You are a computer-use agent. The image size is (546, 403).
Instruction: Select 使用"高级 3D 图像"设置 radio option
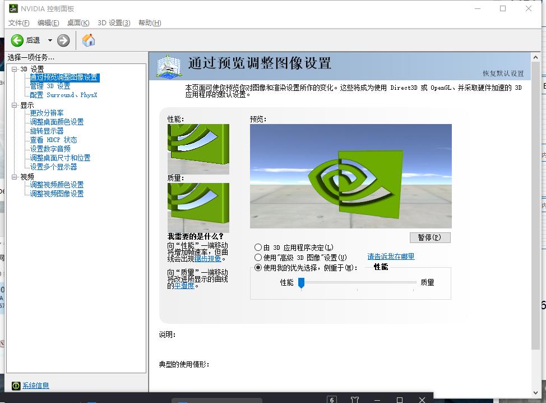pos(258,258)
